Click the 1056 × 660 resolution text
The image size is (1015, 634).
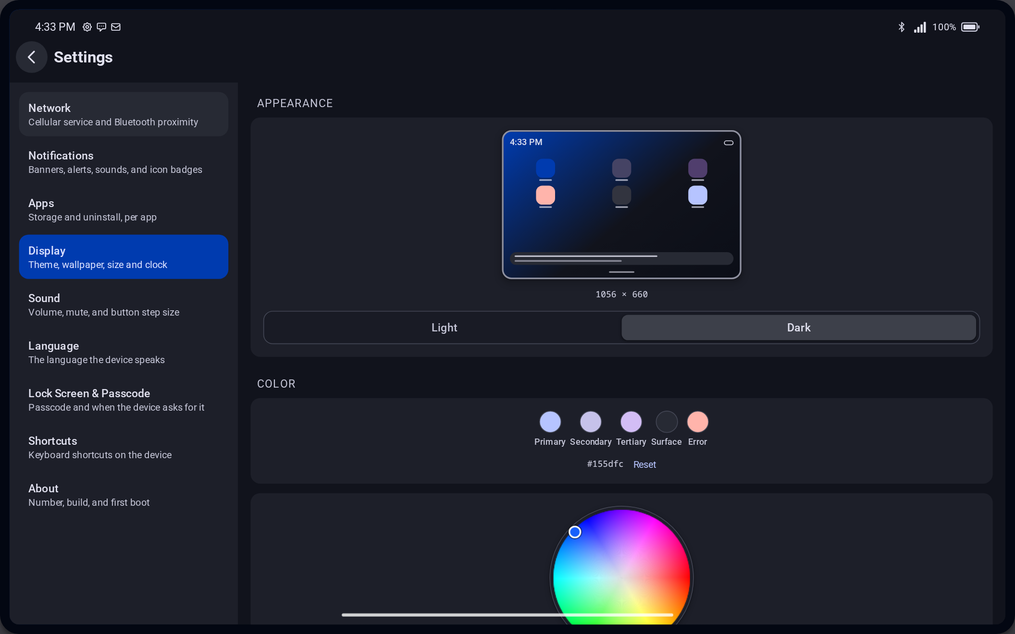click(x=621, y=294)
